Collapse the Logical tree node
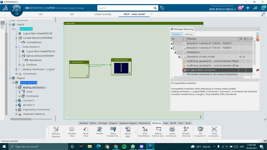Screen dimensions: 267x150 point(10,24)
